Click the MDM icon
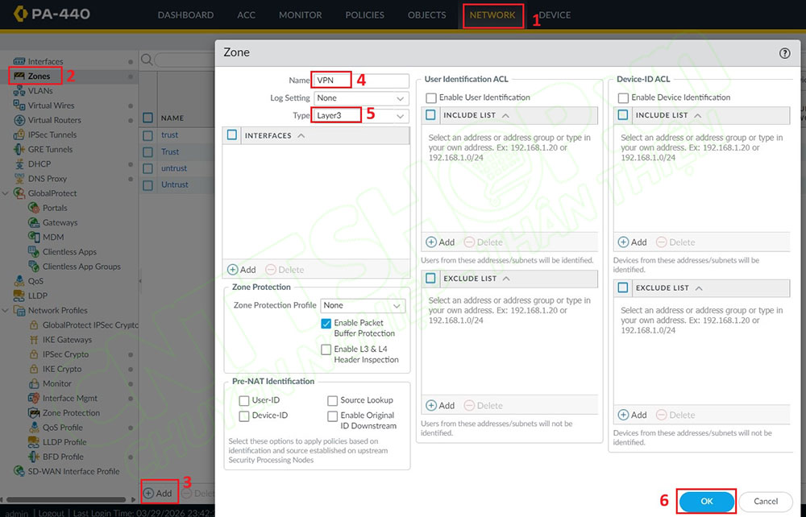Viewport: 806px width, 517px height. coord(34,238)
